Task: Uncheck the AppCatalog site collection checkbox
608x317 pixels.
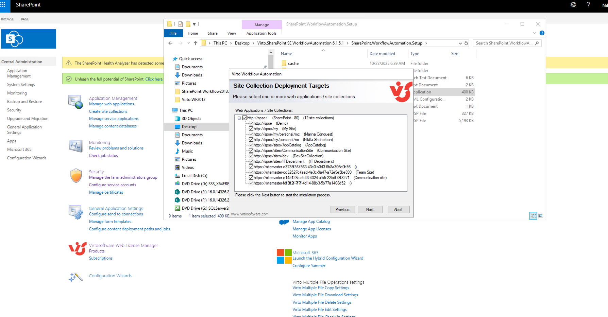Action: point(251,145)
